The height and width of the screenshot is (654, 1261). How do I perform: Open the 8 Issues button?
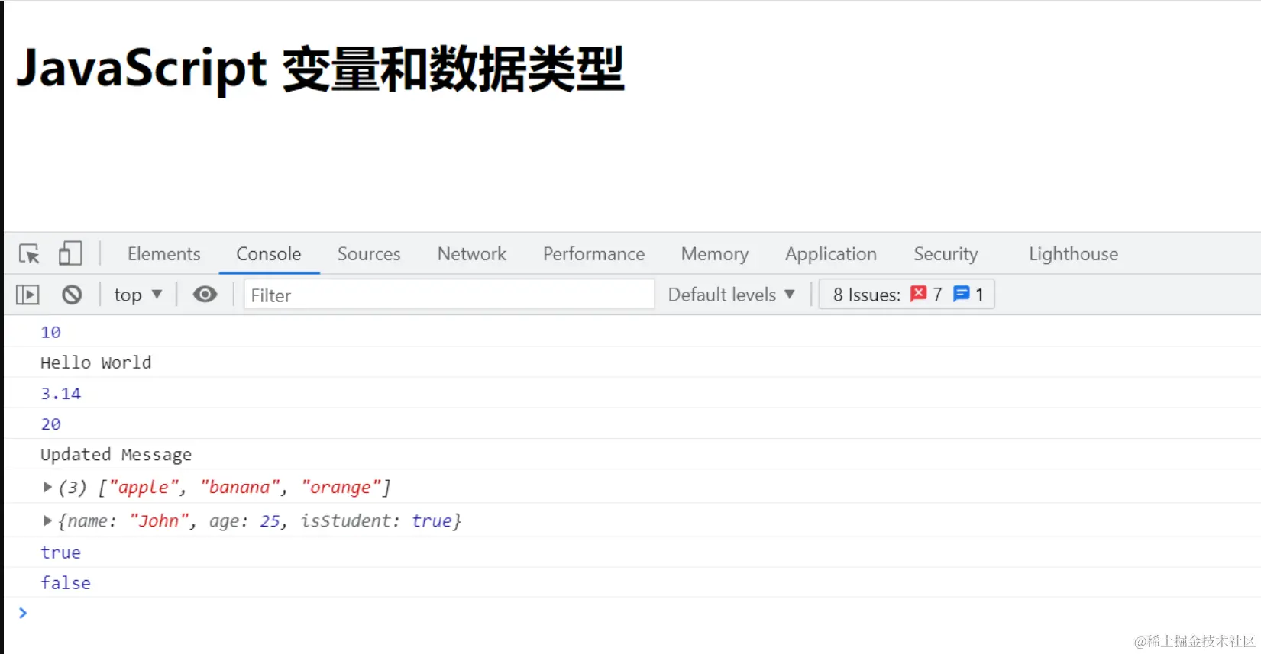point(907,295)
